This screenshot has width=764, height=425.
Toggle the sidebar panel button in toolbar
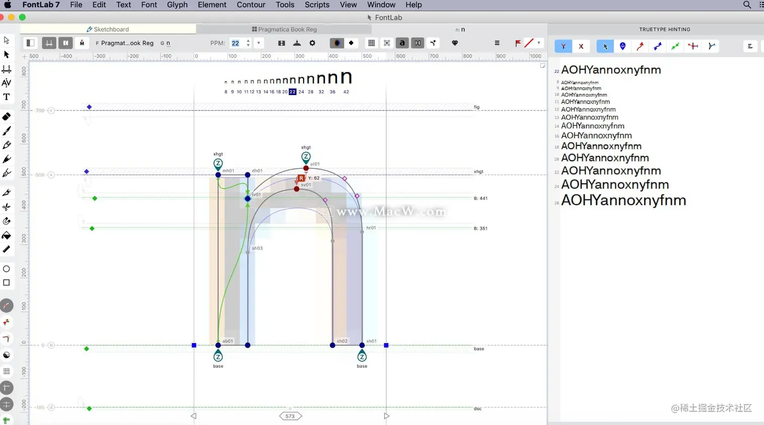30,43
